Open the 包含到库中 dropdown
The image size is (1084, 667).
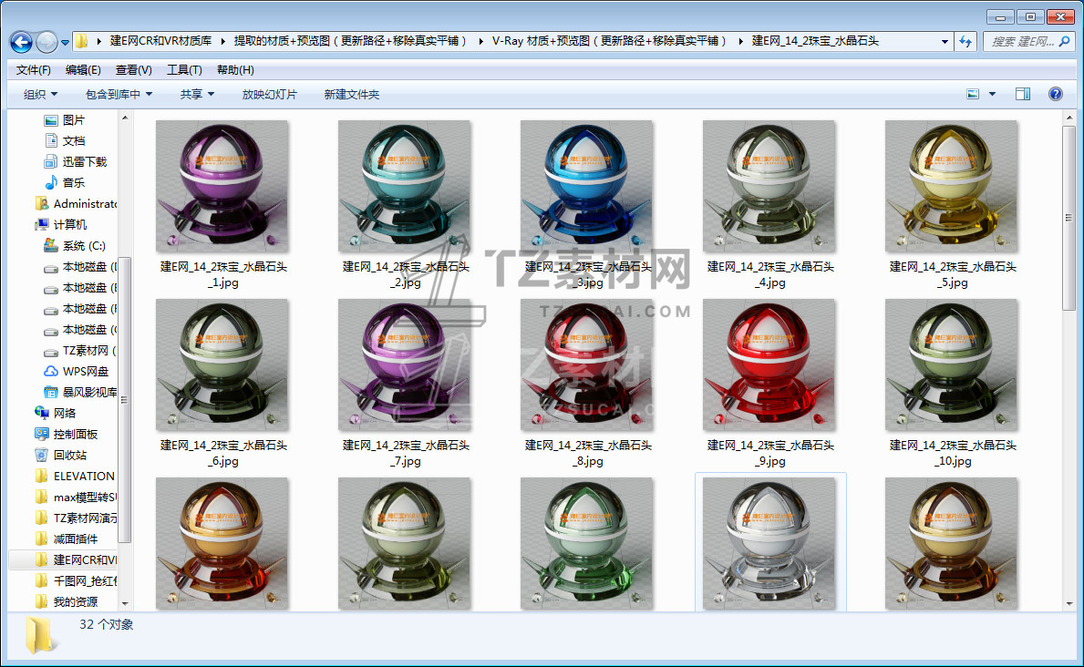pos(119,94)
